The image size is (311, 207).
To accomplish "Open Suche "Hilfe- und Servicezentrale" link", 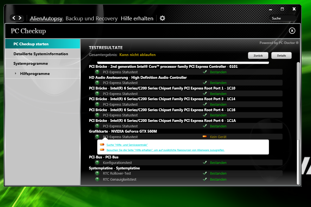I will click(127, 145).
